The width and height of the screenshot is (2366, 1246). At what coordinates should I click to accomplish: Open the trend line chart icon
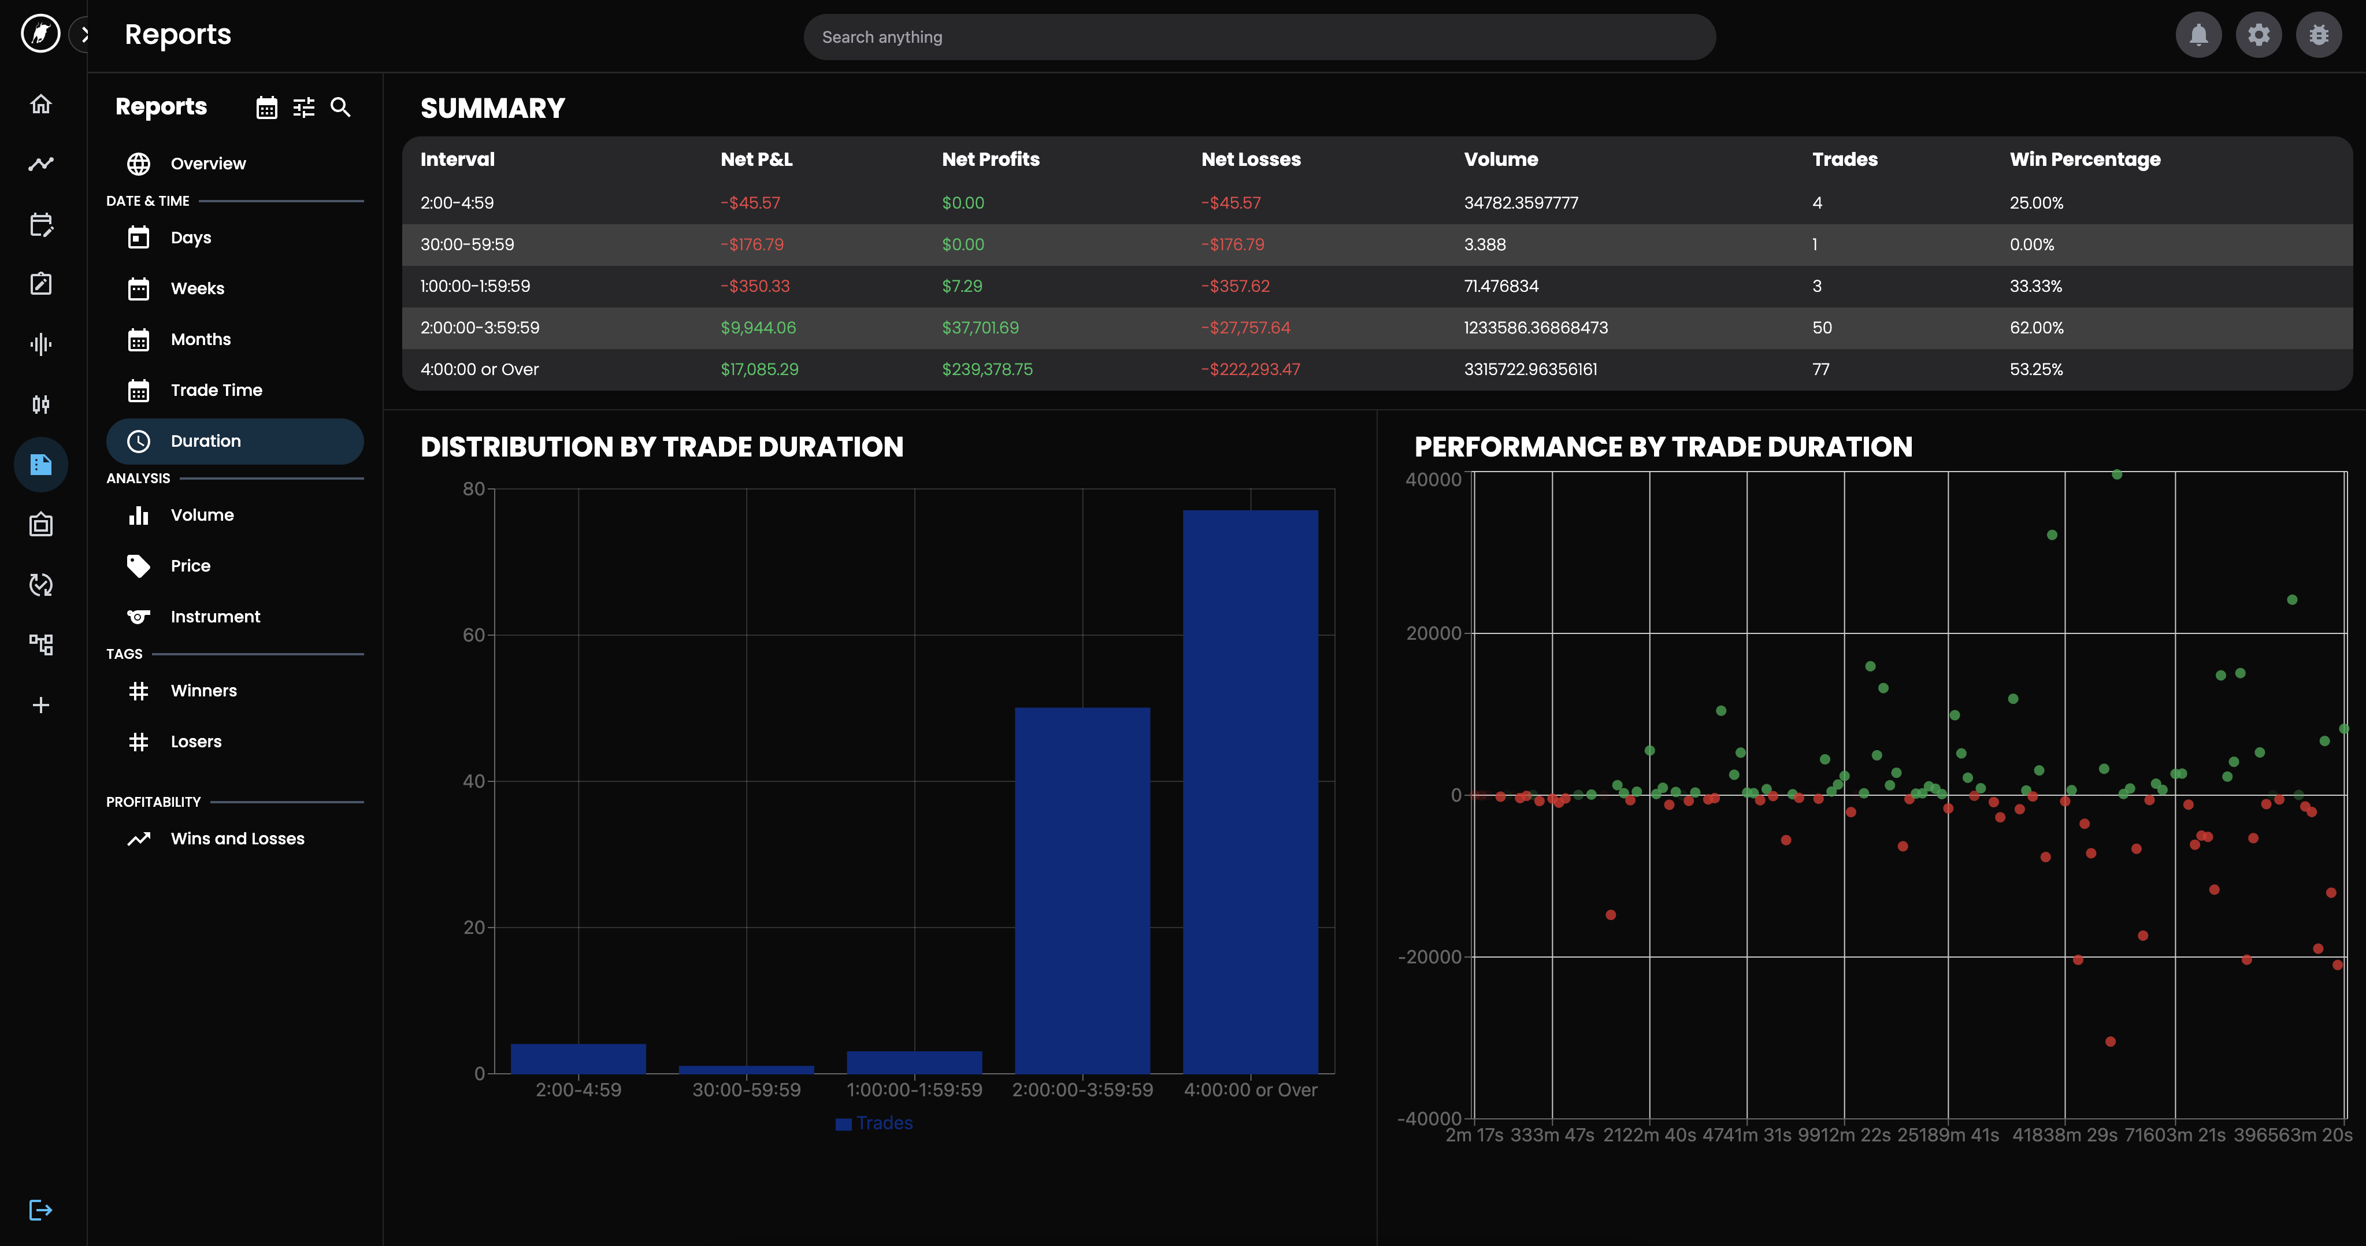pos(40,164)
